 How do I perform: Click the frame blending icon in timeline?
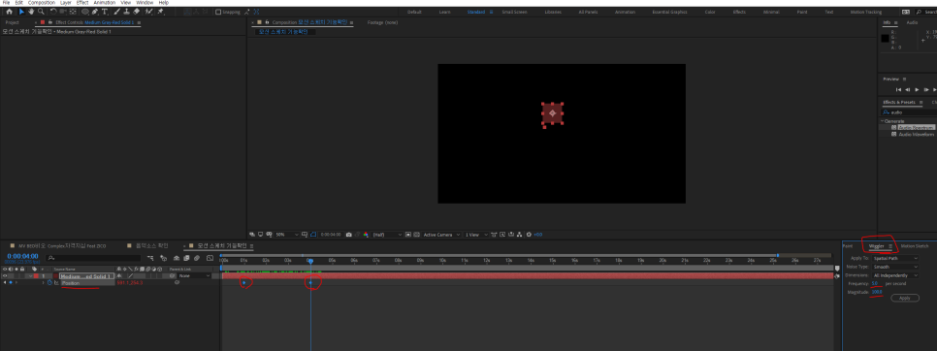(x=186, y=259)
